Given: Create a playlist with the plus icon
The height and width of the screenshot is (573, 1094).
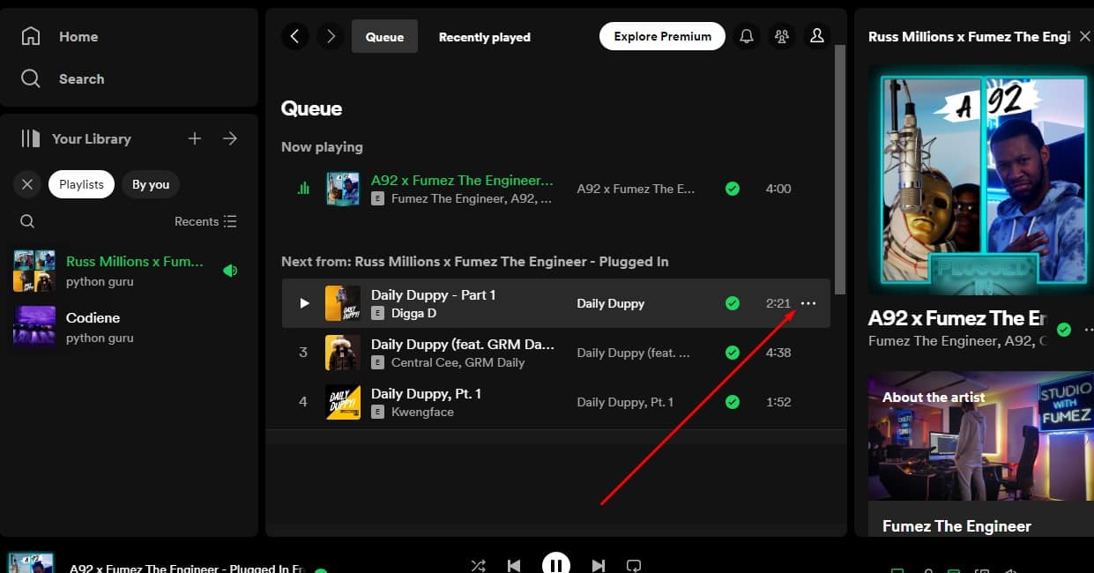Looking at the screenshot, I should [194, 138].
